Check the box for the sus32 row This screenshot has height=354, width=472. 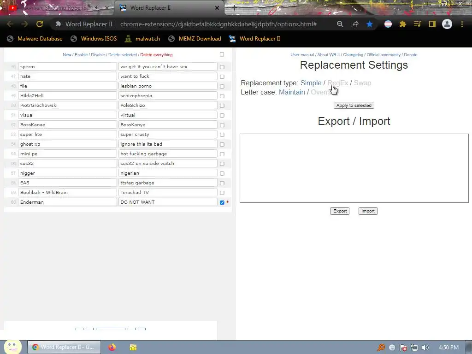pos(222,164)
